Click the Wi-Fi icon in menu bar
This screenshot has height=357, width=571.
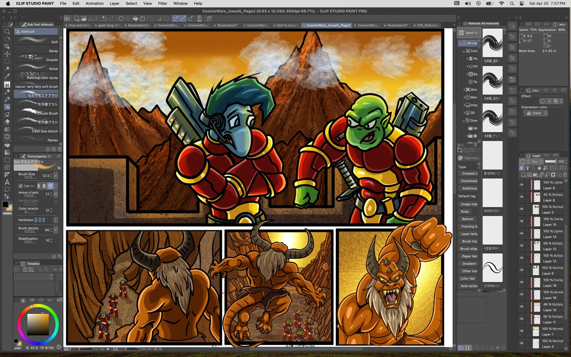pyautogui.click(x=501, y=3)
